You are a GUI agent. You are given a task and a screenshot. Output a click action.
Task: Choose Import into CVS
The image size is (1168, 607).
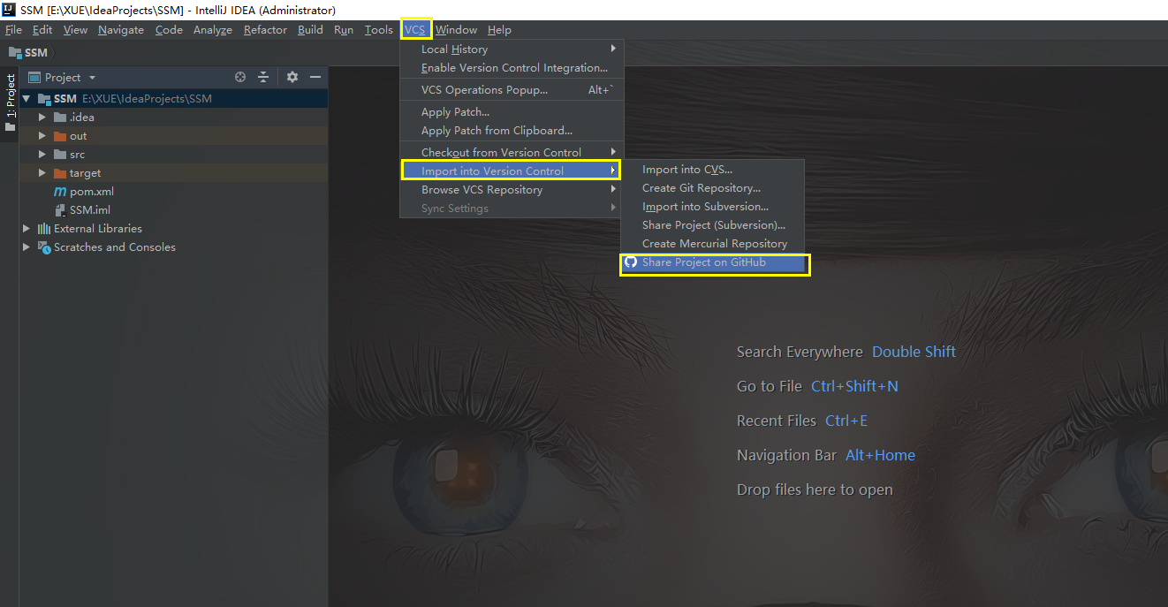713,170
